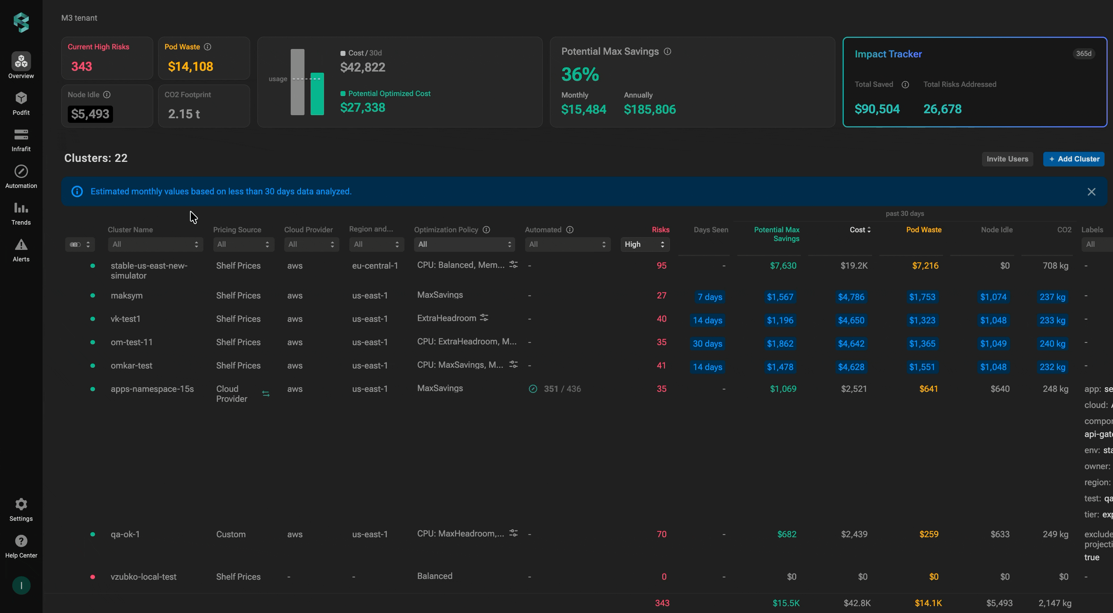Open Cluster Name filter dropdown
Image resolution: width=1113 pixels, height=613 pixels.
[x=155, y=245]
